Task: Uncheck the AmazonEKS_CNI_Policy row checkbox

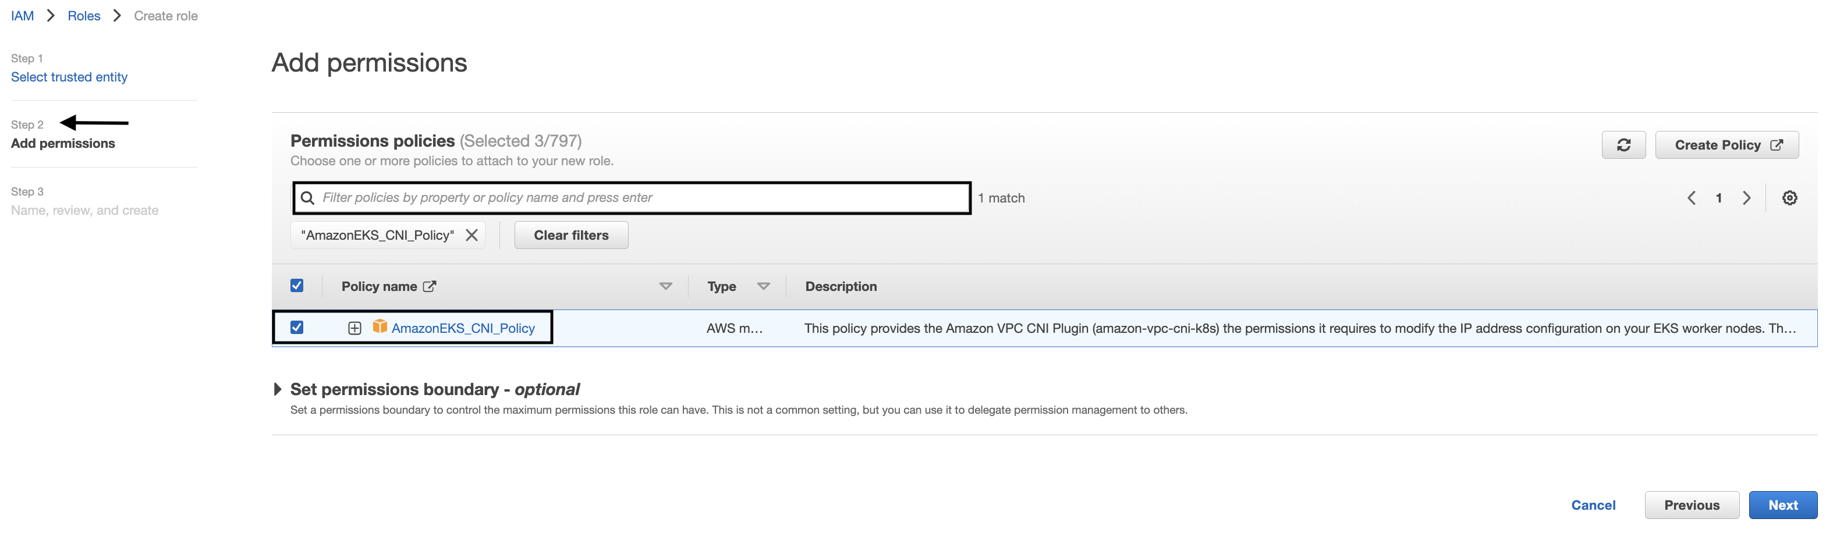Action: [297, 327]
